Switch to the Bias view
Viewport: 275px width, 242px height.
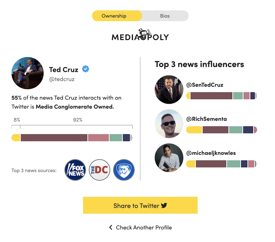pos(165,16)
